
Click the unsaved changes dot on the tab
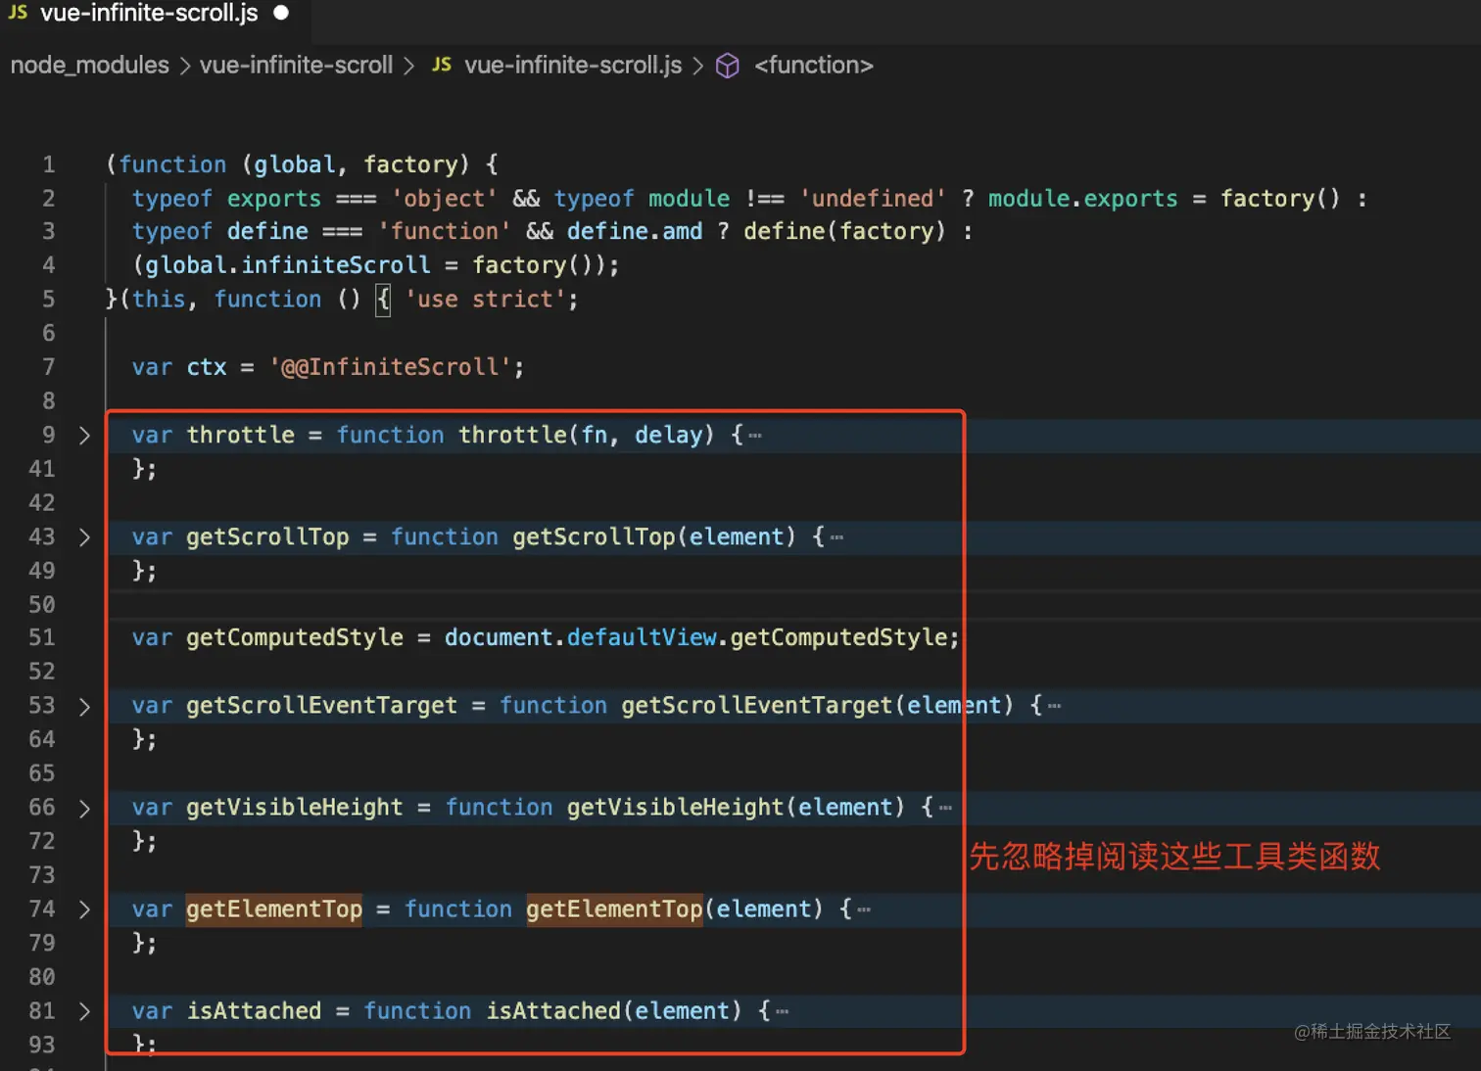281,13
